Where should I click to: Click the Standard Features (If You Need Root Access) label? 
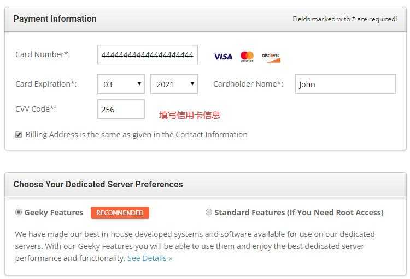coord(299,213)
